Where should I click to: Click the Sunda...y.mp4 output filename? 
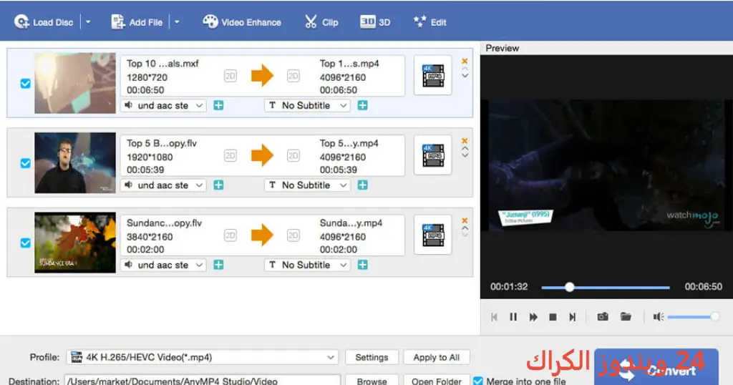(351, 223)
